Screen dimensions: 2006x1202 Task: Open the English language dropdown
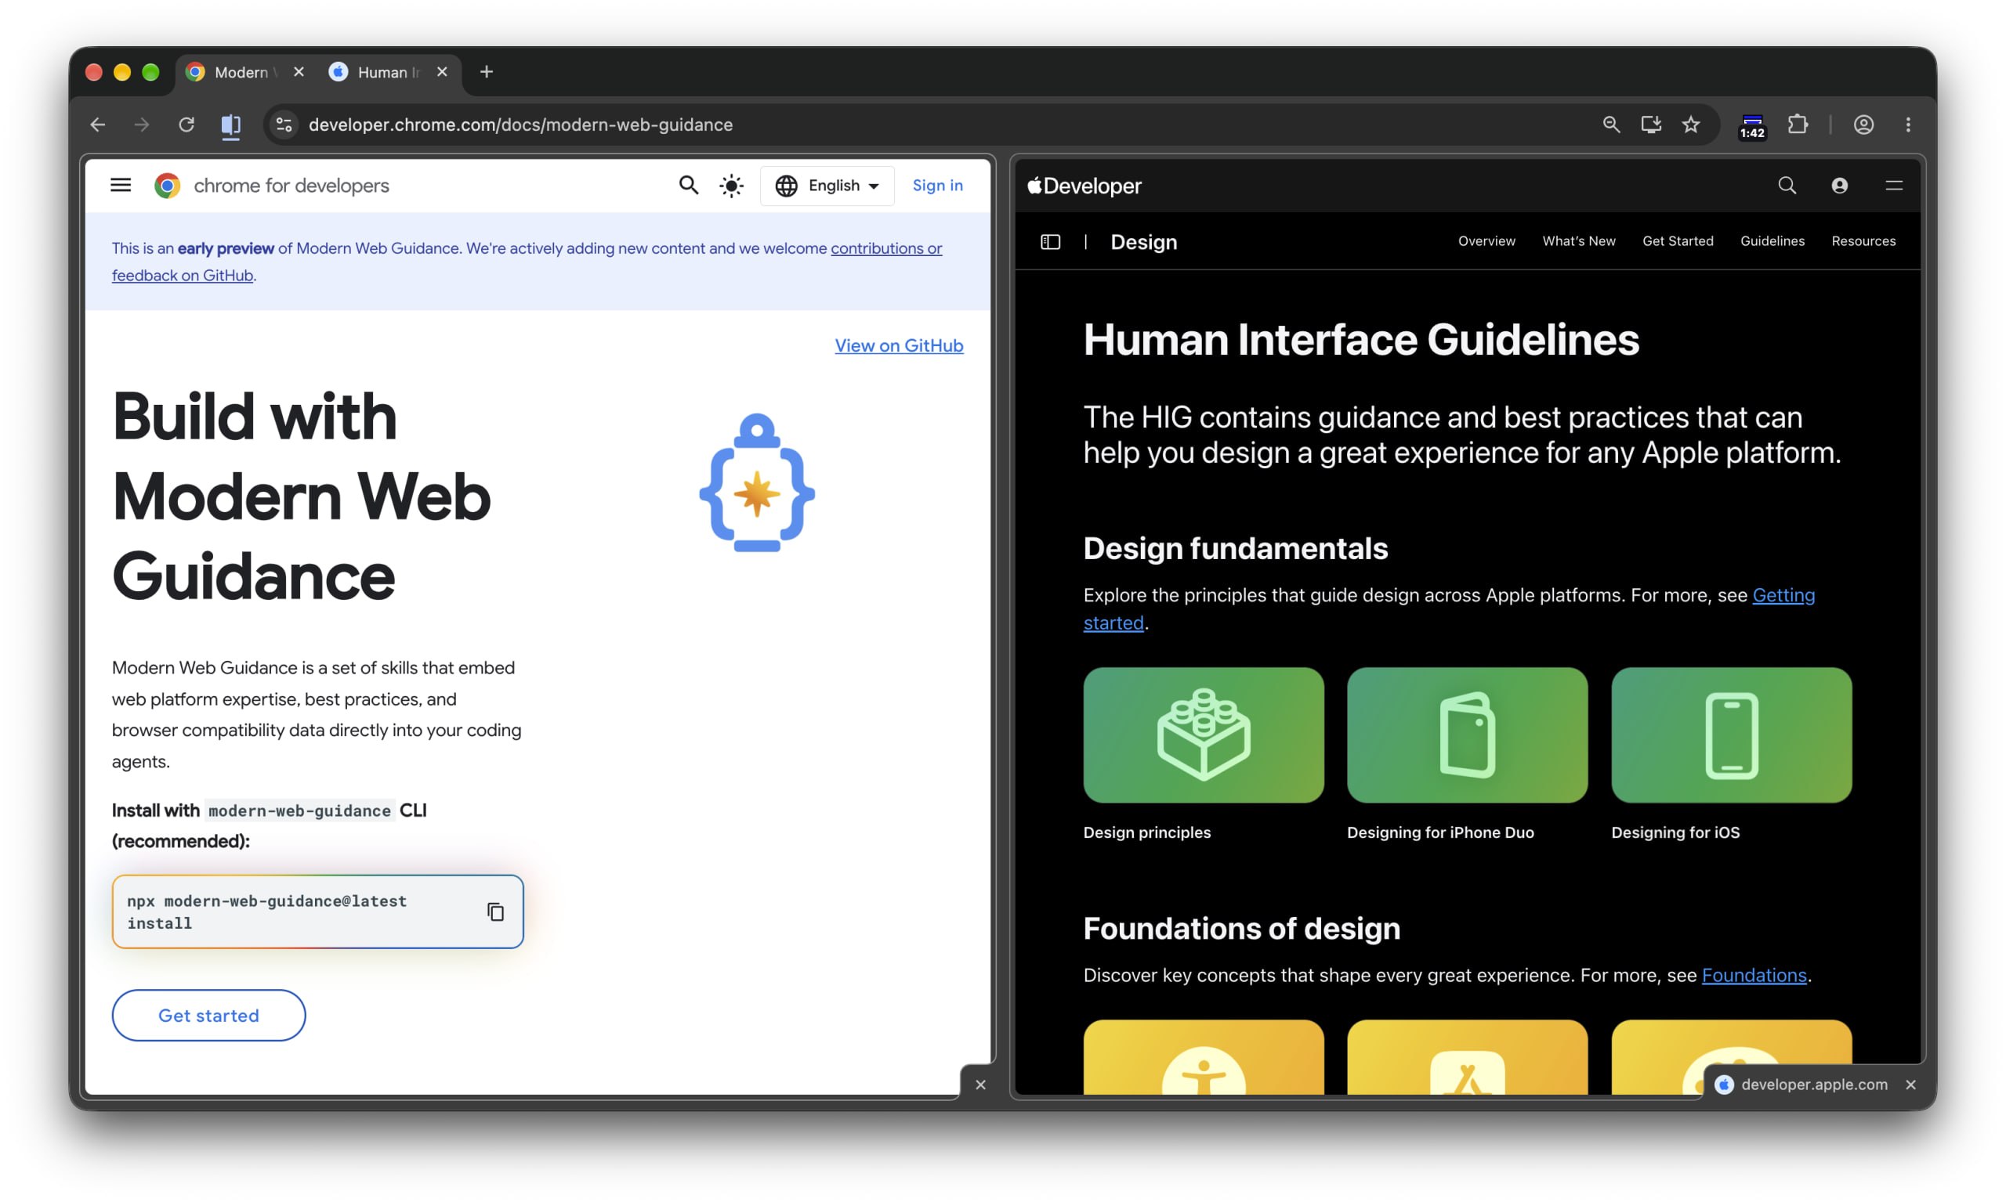[x=827, y=186]
